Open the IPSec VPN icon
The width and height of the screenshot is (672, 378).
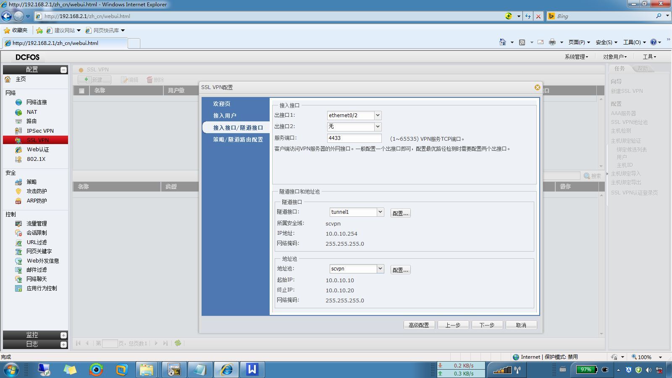18,131
